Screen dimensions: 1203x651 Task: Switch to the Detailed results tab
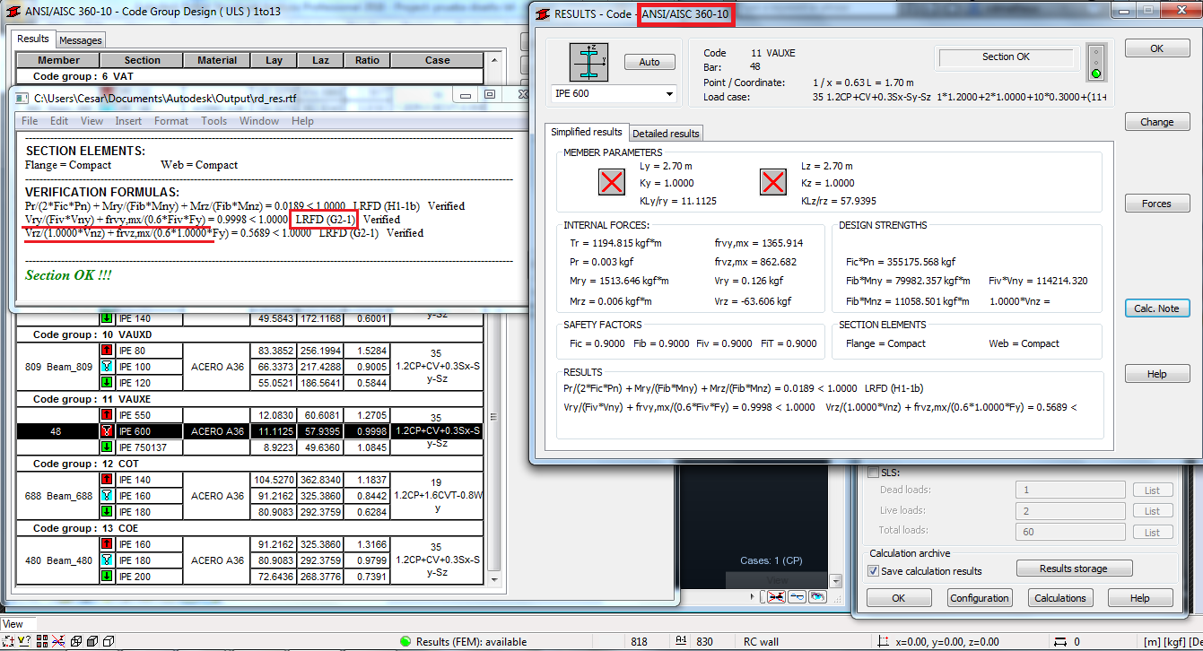666,132
